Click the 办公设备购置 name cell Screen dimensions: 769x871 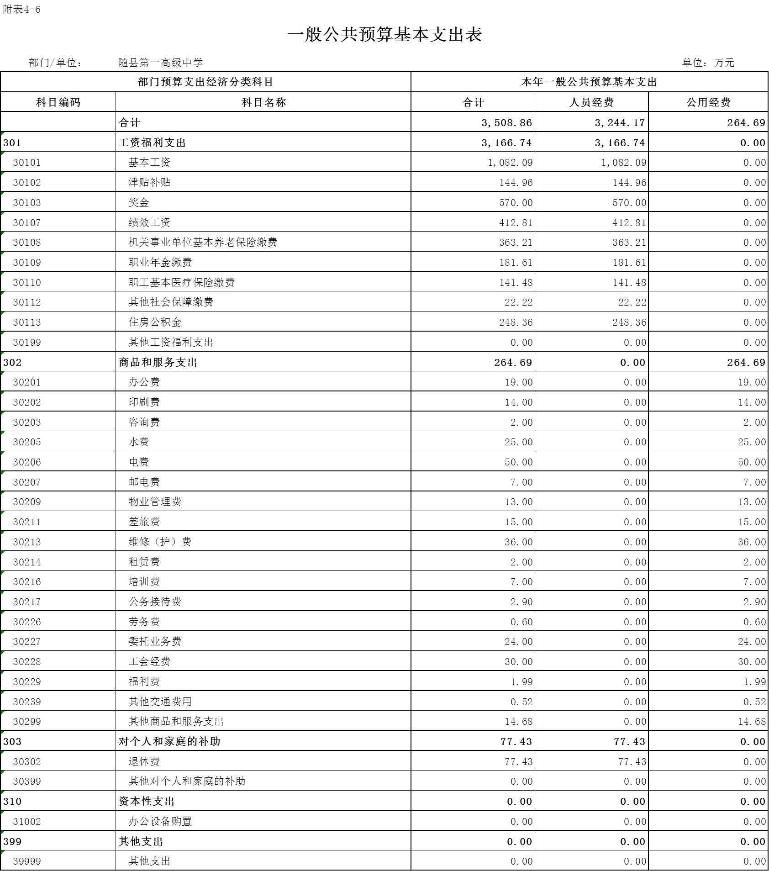pos(263,821)
